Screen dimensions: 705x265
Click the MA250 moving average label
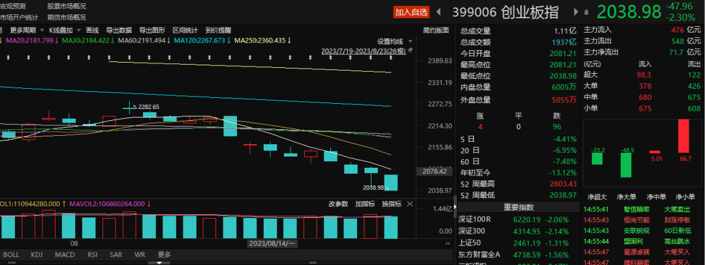263,40
